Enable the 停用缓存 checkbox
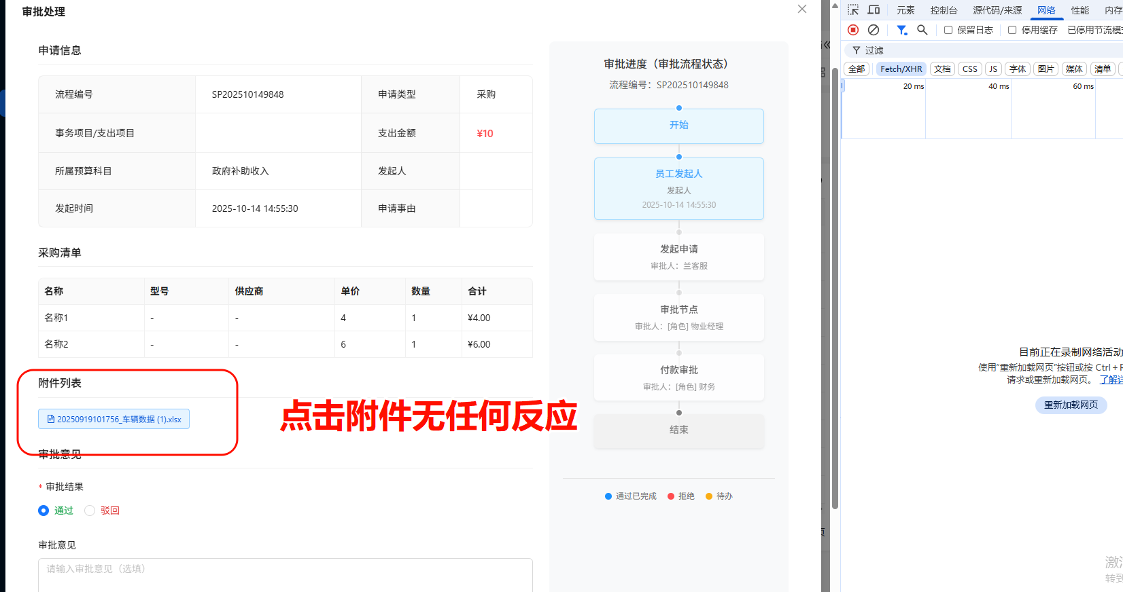The image size is (1123, 592). click(x=1012, y=30)
